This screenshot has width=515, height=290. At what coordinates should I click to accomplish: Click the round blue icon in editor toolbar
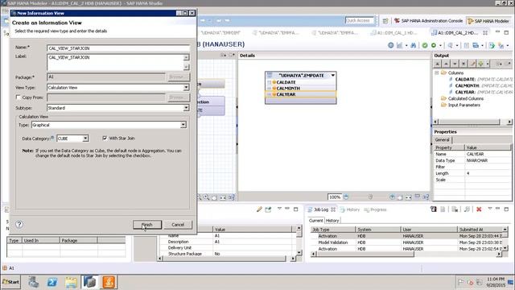pyautogui.click(x=390, y=45)
